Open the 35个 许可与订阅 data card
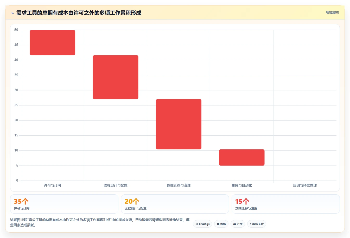This screenshot has height=238, width=350. [x=64, y=204]
